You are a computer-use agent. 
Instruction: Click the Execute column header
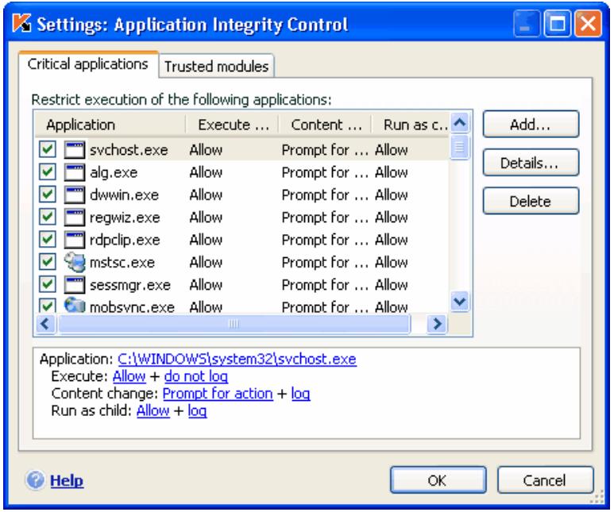coord(232,125)
